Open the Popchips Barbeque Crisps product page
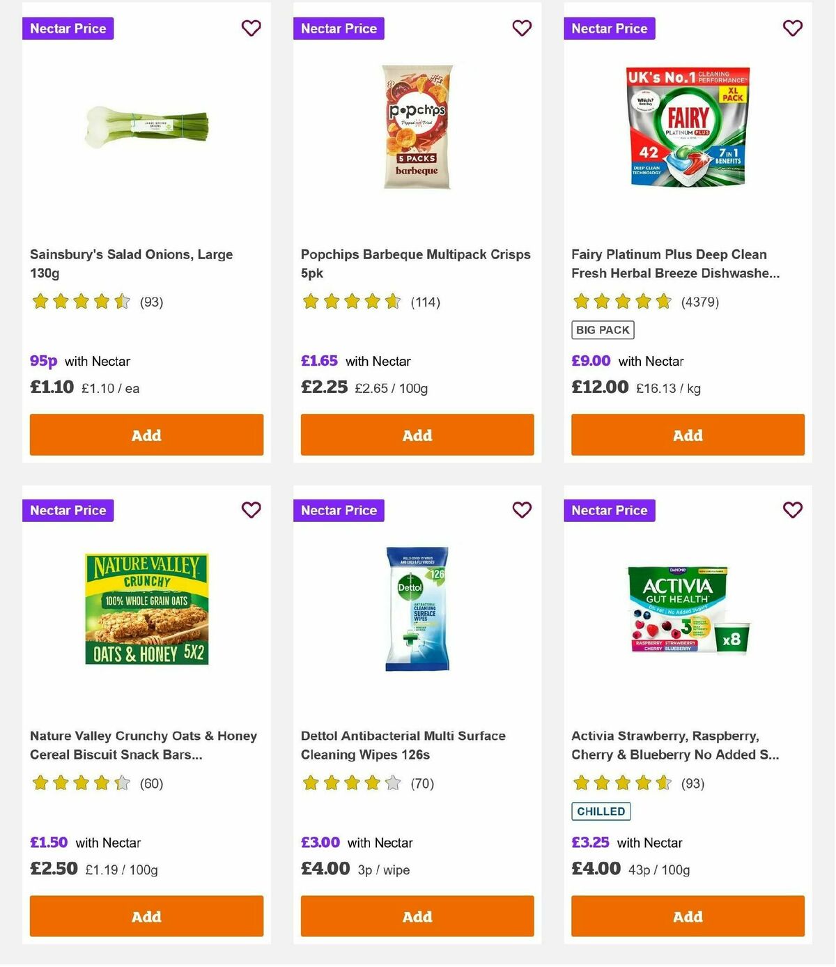This screenshot has width=836, height=967. [415, 263]
